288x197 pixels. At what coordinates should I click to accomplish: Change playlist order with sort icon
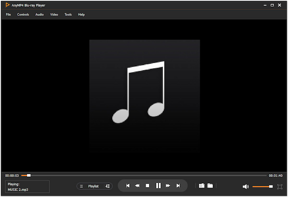108,186
